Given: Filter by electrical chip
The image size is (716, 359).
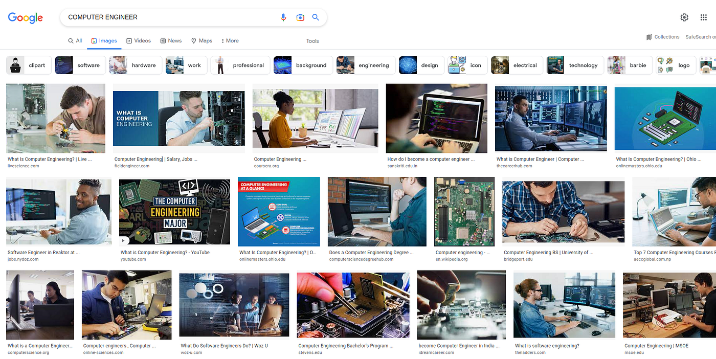Looking at the screenshot, I should [517, 65].
